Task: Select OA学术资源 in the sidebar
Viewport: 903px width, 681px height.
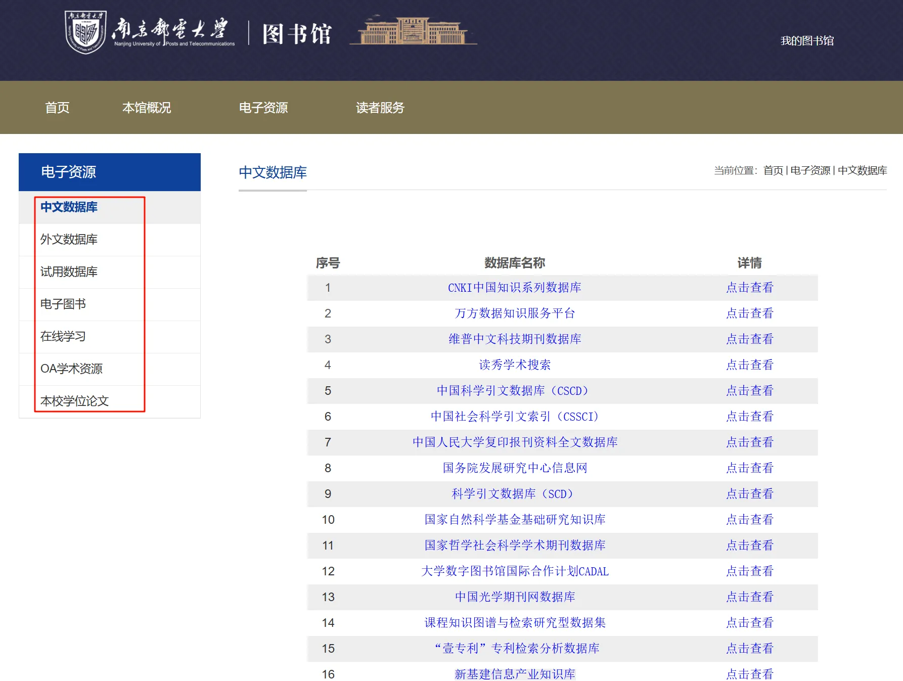Action: (71, 369)
